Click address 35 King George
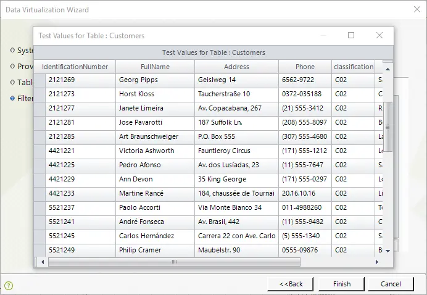 pyautogui.click(x=236, y=180)
